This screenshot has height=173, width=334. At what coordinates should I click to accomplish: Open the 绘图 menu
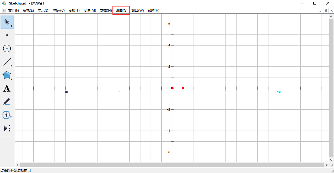121,10
